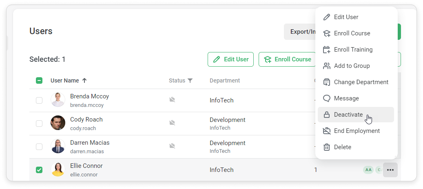This screenshot has height=189, width=423.
Task: Toggle the three-dot menu for Ellie Connor
Action: tap(390, 170)
